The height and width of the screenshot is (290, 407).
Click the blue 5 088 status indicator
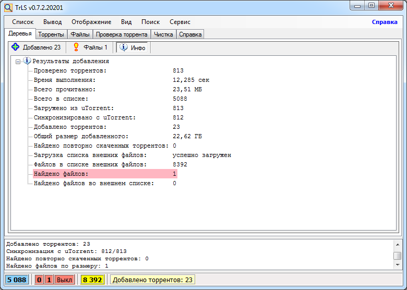pyautogui.click(x=17, y=280)
